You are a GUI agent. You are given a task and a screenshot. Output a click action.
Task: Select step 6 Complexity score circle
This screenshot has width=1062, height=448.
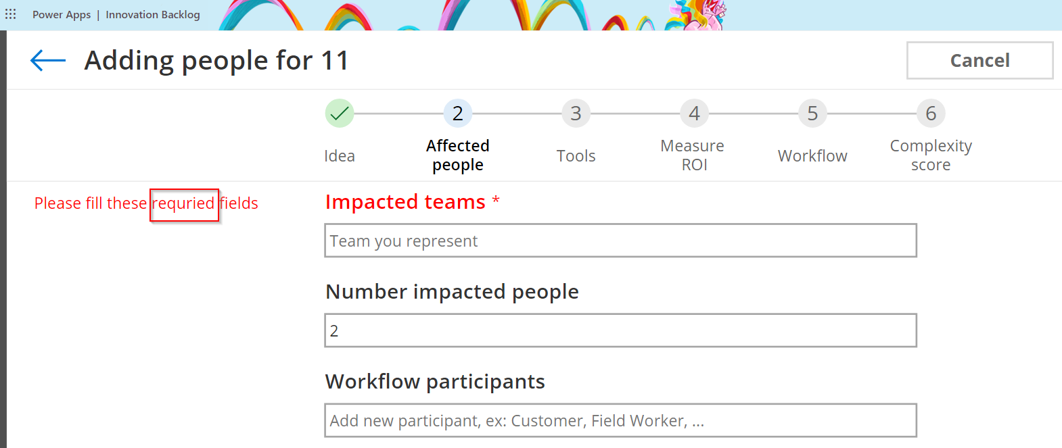[x=931, y=113]
